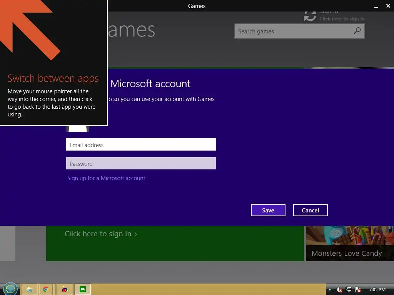
Task: Open Google Chrome from the taskbar
Action: (x=45, y=290)
